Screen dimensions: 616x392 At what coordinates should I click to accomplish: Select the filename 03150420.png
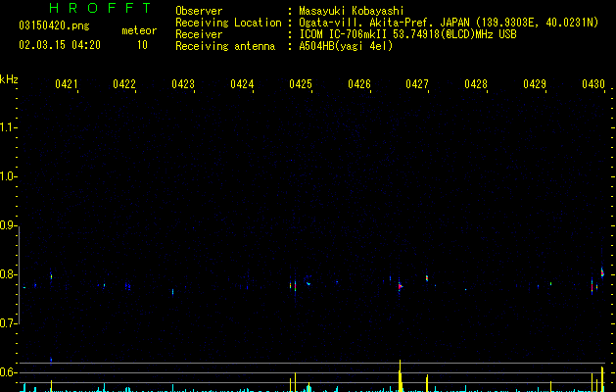click(54, 26)
